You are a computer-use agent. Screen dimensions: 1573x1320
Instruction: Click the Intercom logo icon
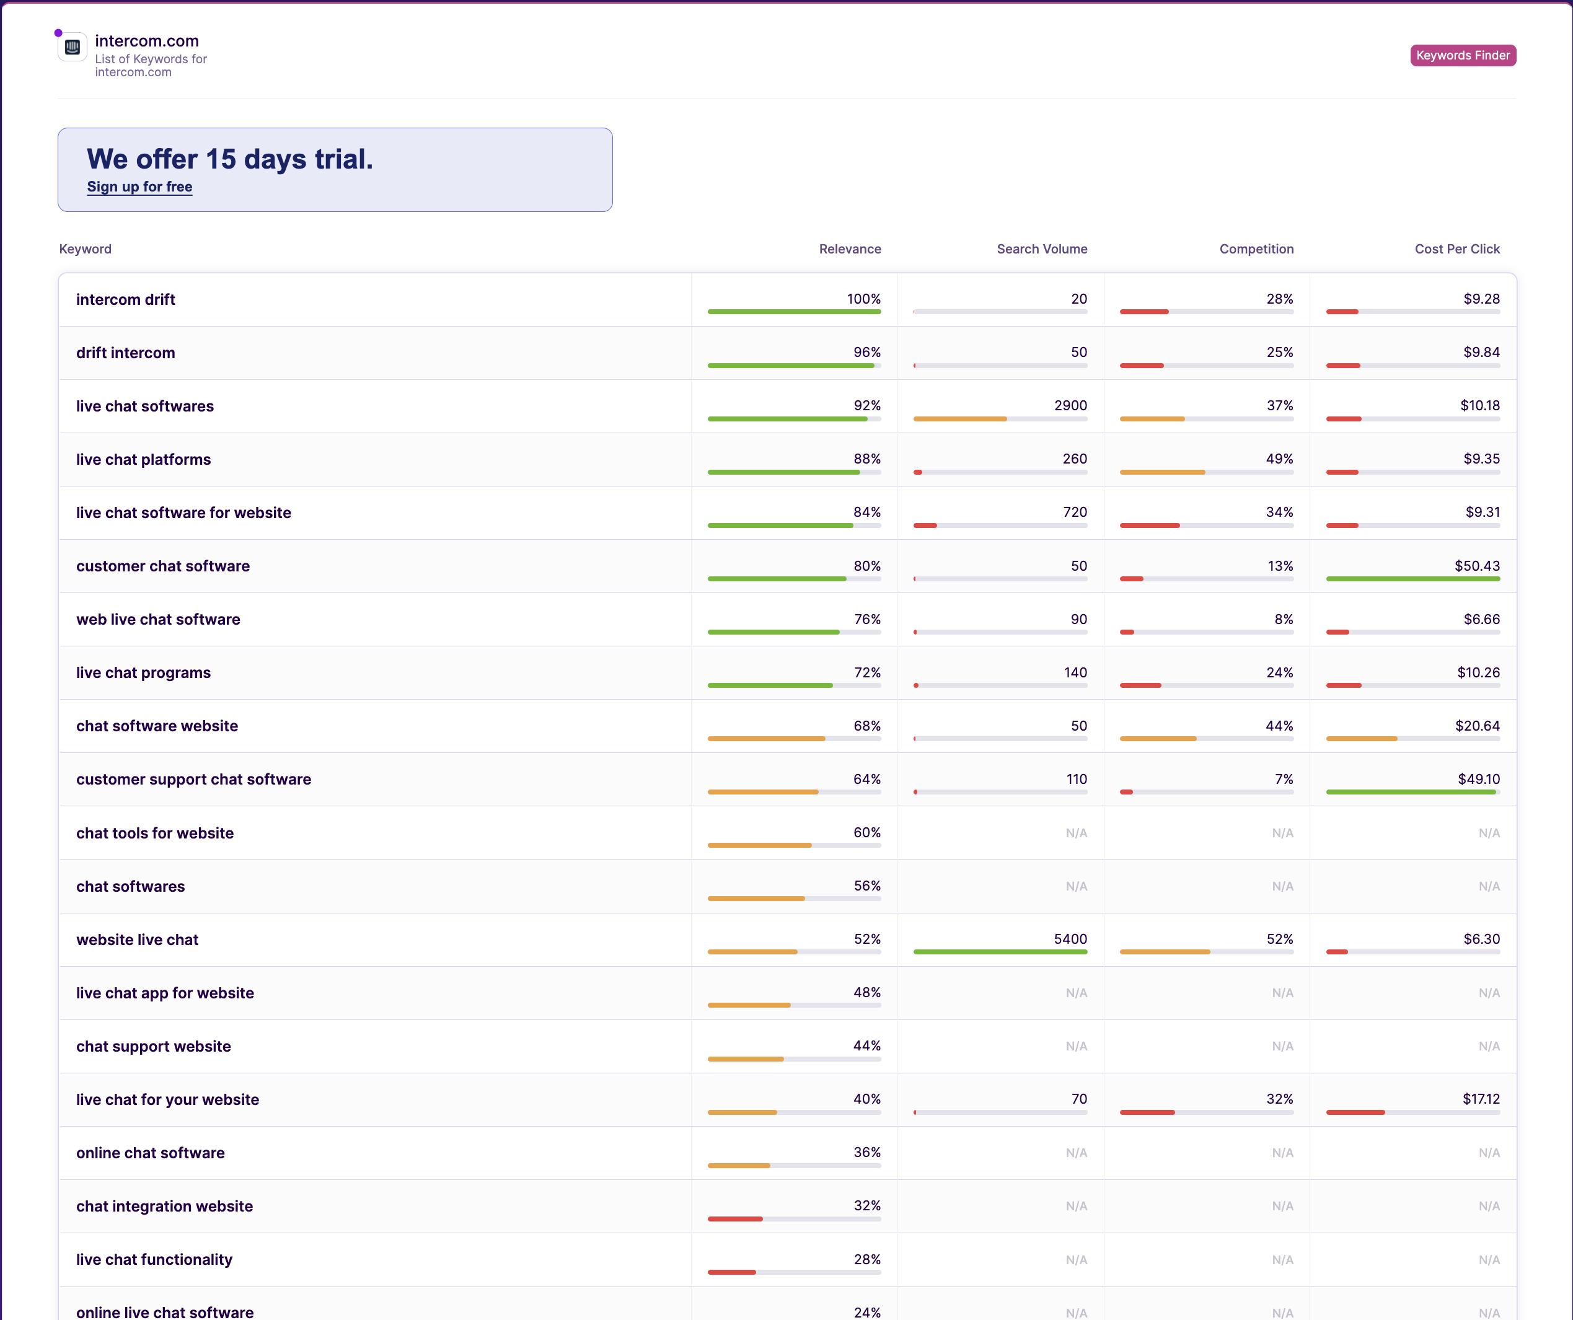click(x=73, y=47)
